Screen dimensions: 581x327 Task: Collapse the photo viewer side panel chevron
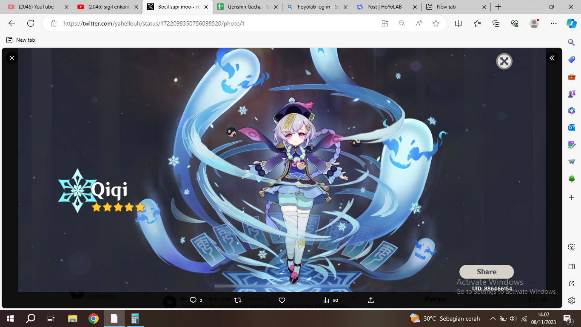(552, 58)
